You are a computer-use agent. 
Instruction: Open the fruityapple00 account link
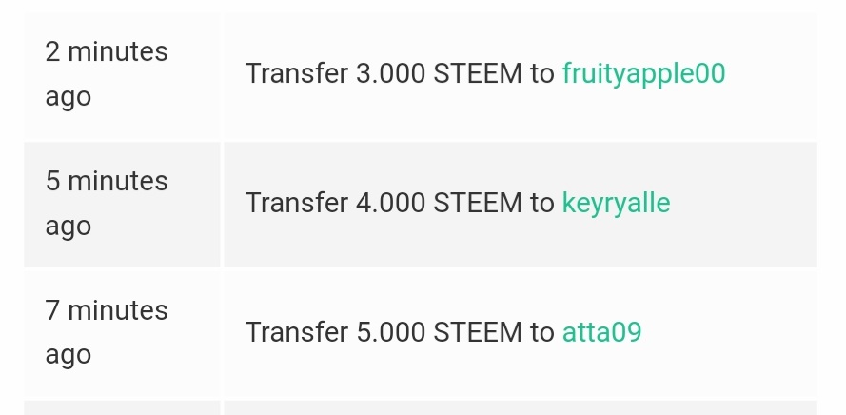pyautogui.click(x=643, y=73)
